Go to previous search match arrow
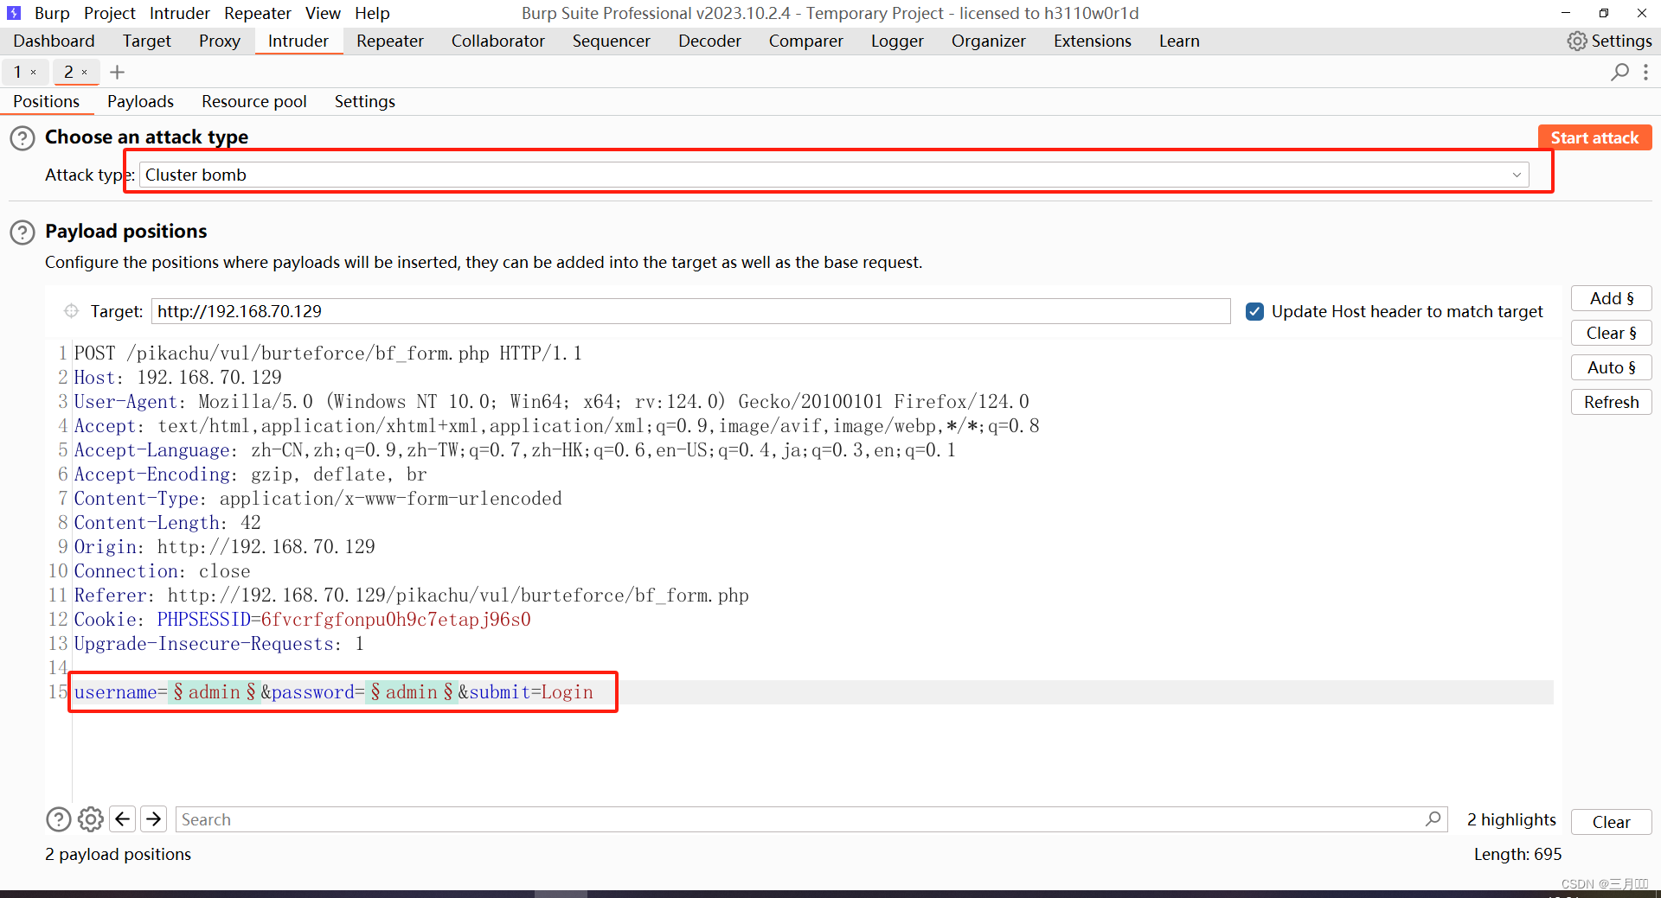The image size is (1661, 898). [x=123, y=819]
